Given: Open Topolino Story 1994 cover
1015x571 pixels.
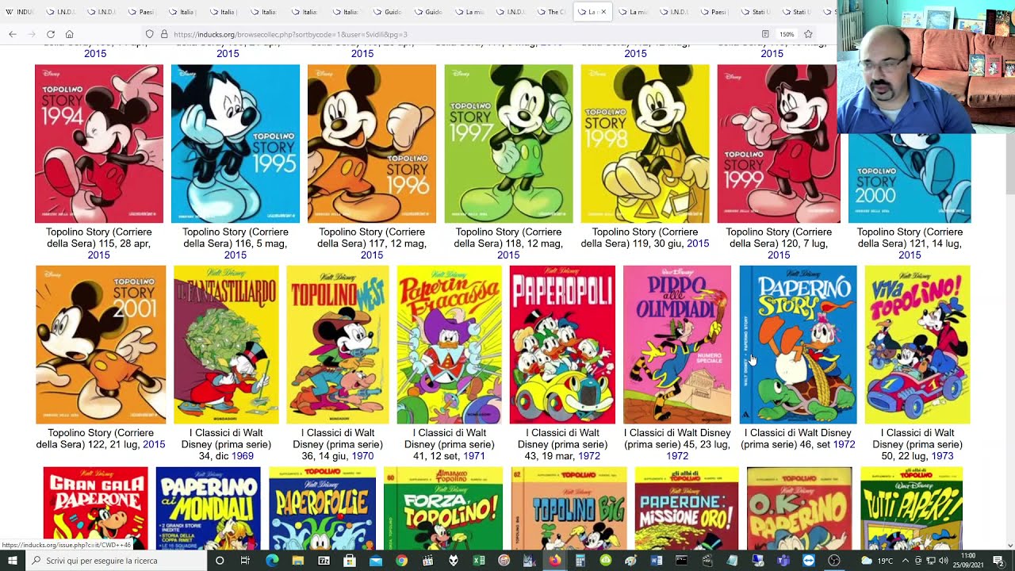Looking at the screenshot, I should pyautogui.click(x=98, y=144).
